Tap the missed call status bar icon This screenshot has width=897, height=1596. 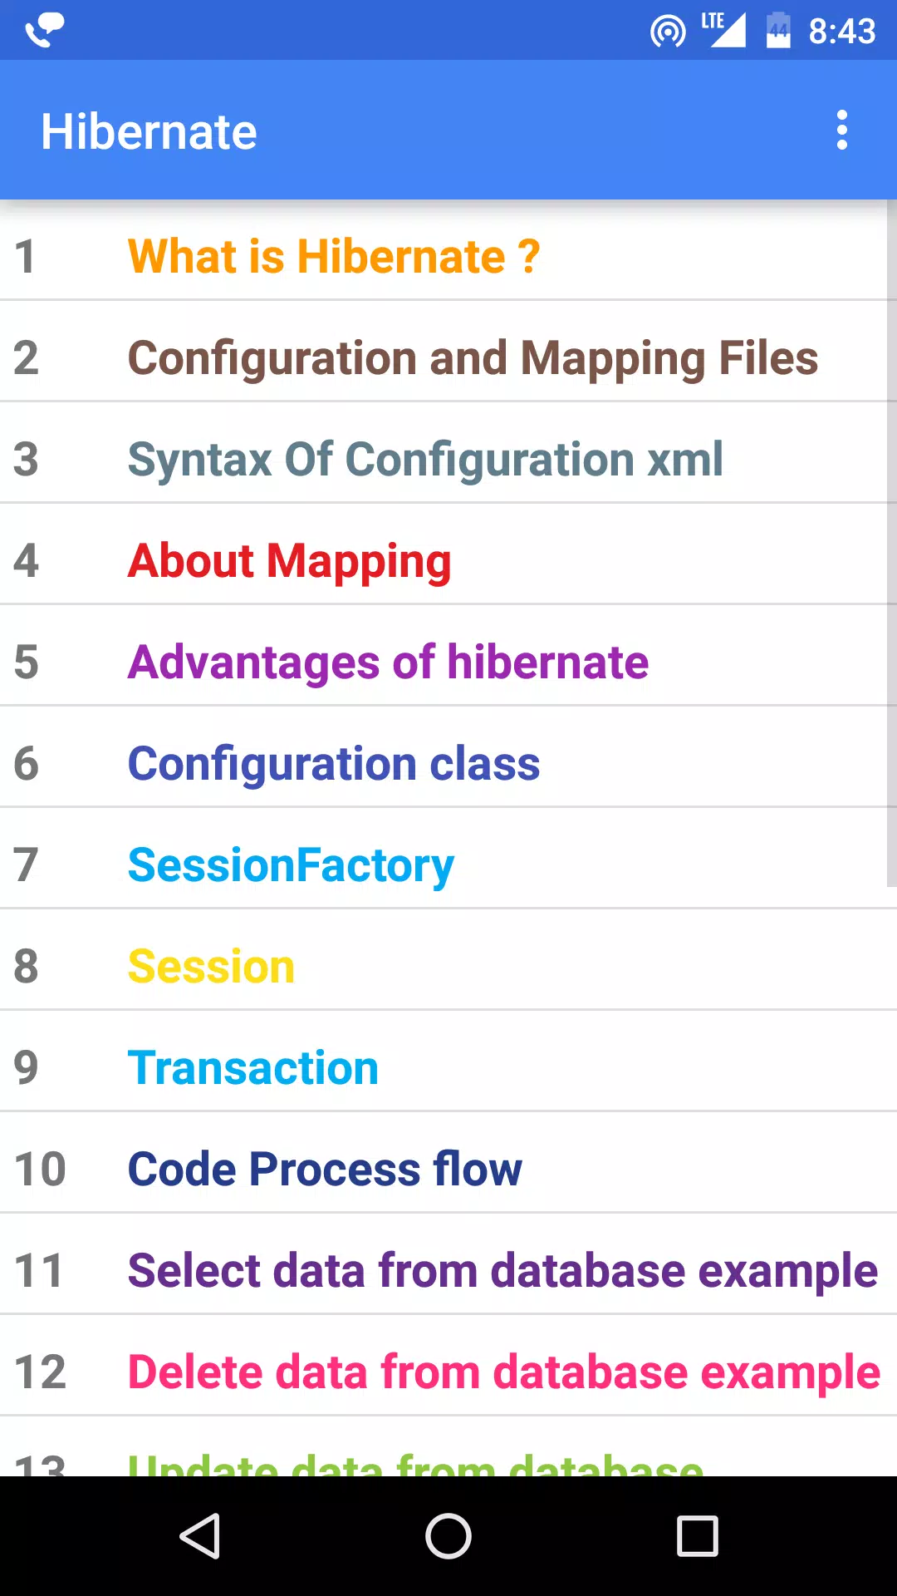point(44,31)
